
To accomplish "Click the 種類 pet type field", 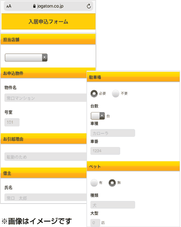I will [113, 205].
